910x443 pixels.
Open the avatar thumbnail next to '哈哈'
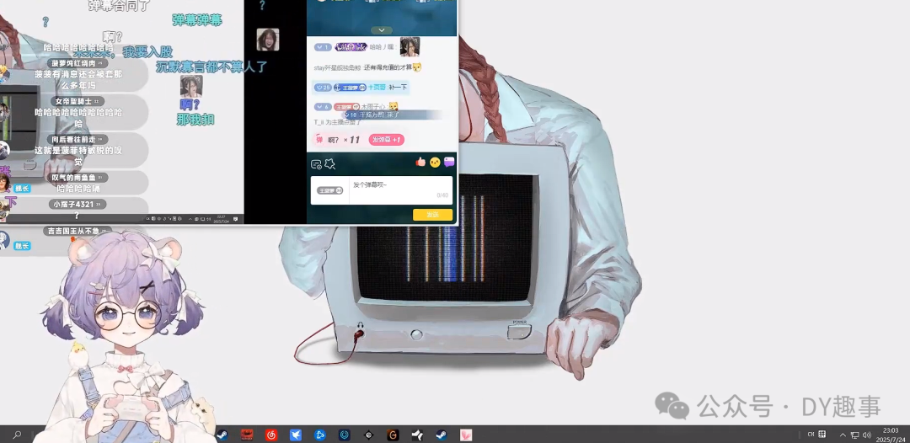pyautogui.click(x=409, y=47)
